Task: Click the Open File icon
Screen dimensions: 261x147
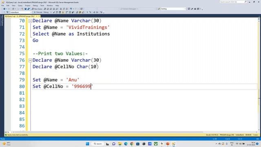Action: pos(22,9)
